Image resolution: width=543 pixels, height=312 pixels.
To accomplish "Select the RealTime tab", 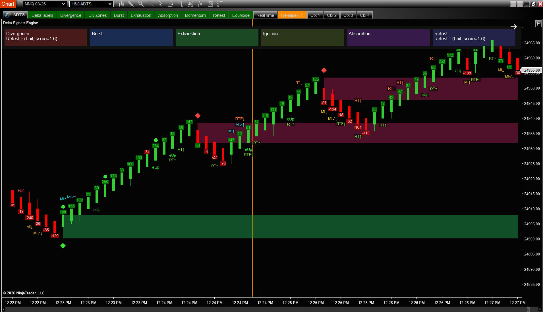I will pos(265,15).
